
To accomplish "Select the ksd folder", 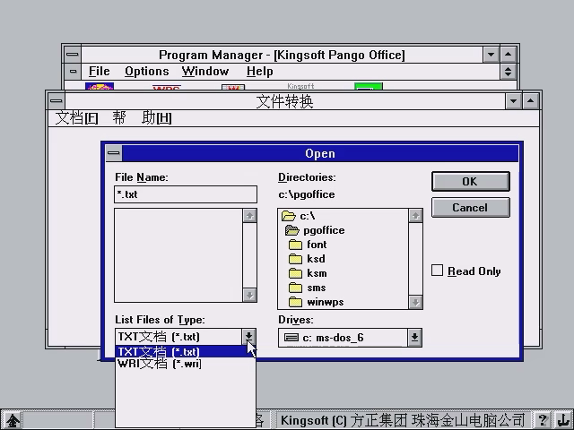I will click(x=307, y=259).
